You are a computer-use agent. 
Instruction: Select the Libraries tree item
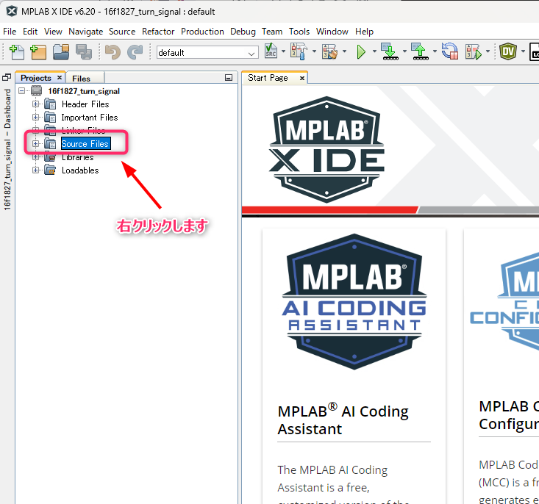tap(78, 157)
